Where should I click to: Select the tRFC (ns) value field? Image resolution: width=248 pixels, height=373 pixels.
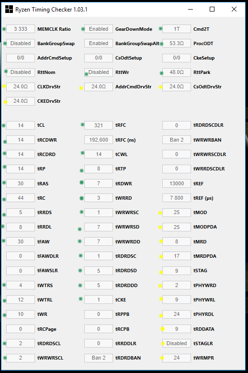99,140
